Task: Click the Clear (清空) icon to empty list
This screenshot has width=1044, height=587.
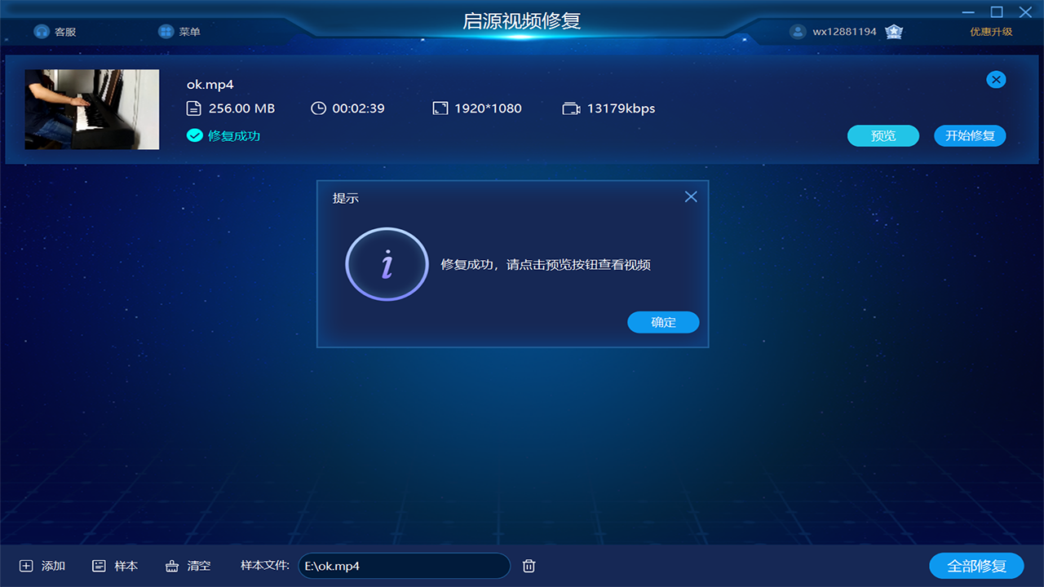Action: coord(171,565)
